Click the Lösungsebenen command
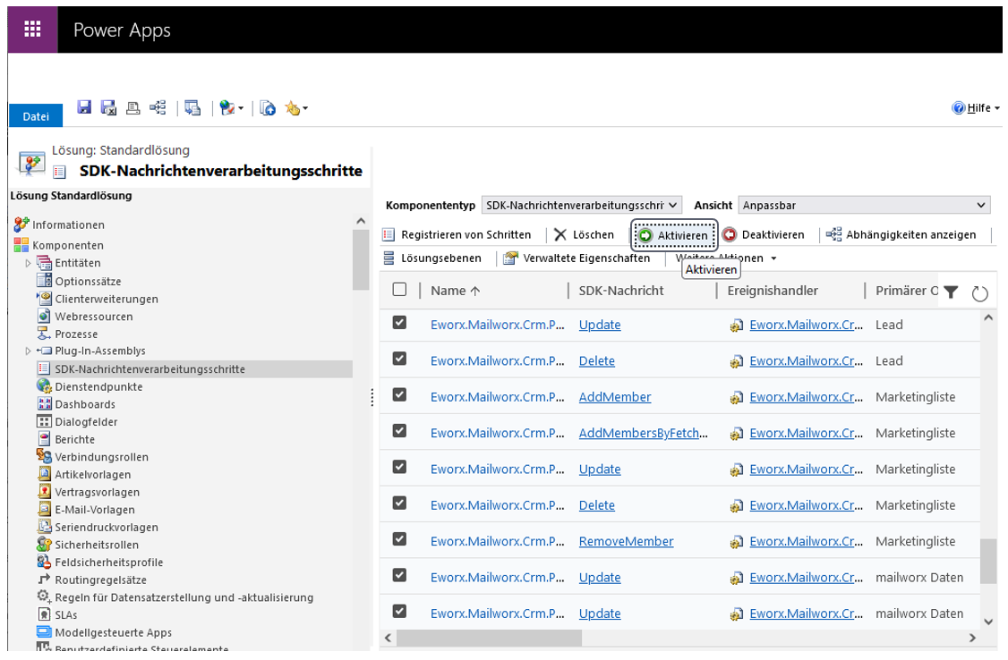1008x660 pixels. coord(431,258)
